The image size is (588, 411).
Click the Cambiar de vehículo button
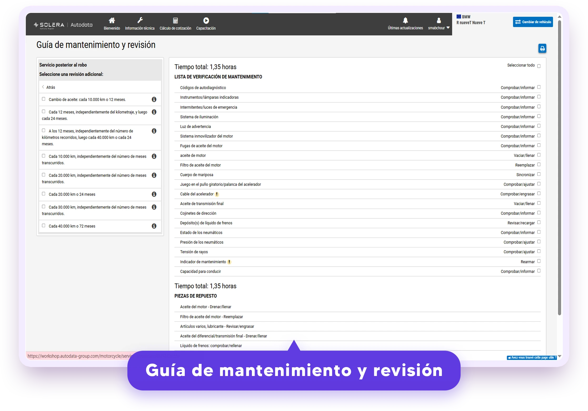point(532,22)
